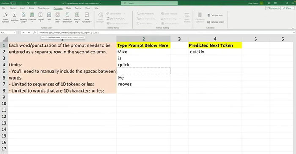
Task: Open the Help tab
Action: coord(96,8)
